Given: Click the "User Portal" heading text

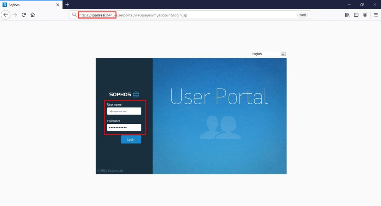Looking at the screenshot, I should [x=219, y=96].
